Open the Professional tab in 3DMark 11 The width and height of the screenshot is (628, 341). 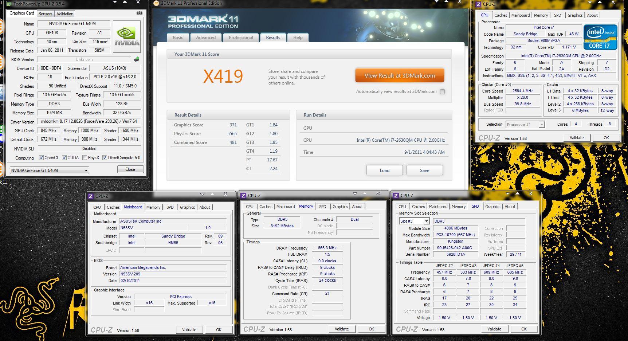[x=241, y=38]
